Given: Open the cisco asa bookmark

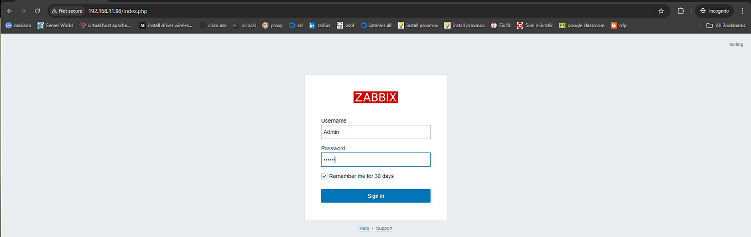Looking at the screenshot, I should click(x=213, y=25).
